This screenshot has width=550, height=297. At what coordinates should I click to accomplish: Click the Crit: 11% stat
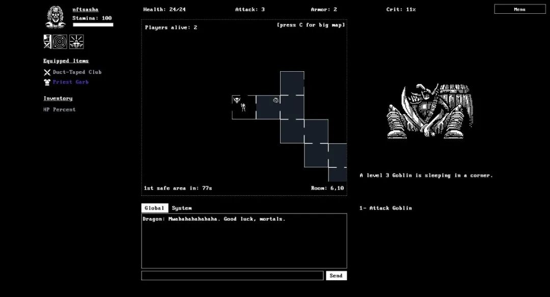coord(401,10)
